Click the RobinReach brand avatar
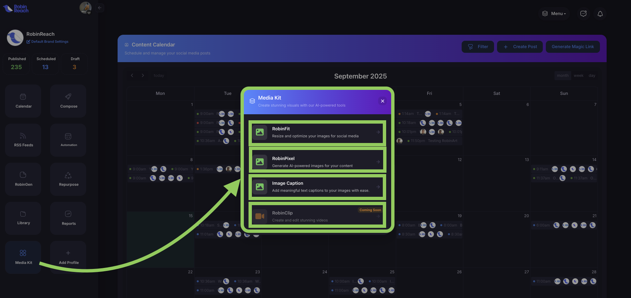The width and height of the screenshot is (631, 298). 15,37
